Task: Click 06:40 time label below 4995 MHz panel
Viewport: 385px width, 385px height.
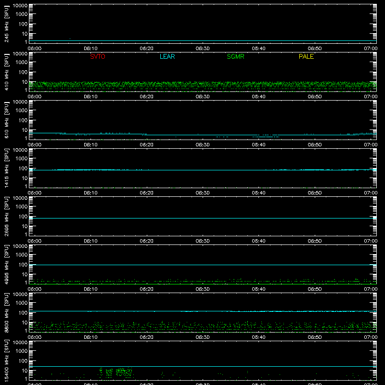Action: pos(258,289)
